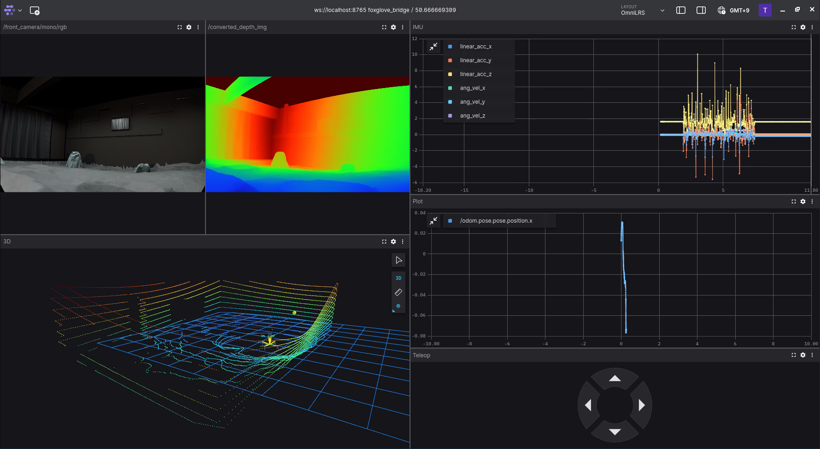Open front_camera rgb panel settings
This screenshot has height=449, width=820.
coord(189,27)
